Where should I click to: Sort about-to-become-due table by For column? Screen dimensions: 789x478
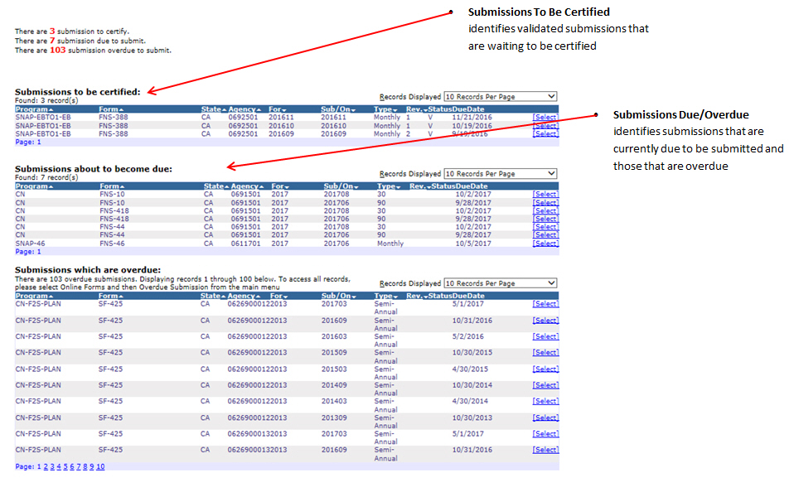(280, 186)
